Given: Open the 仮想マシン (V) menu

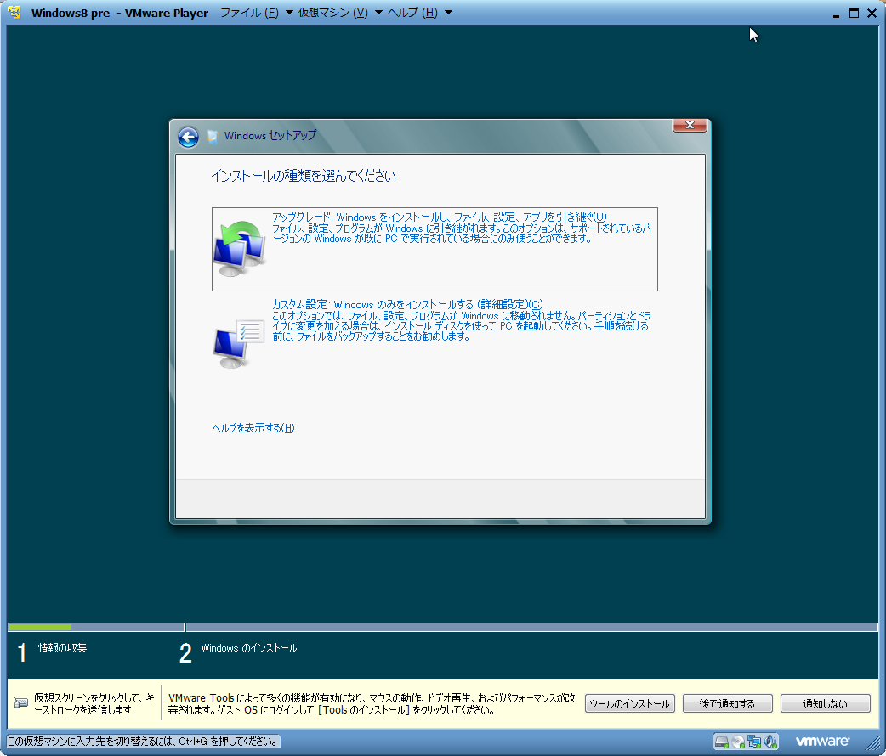Looking at the screenshot, I should (332, 13).
